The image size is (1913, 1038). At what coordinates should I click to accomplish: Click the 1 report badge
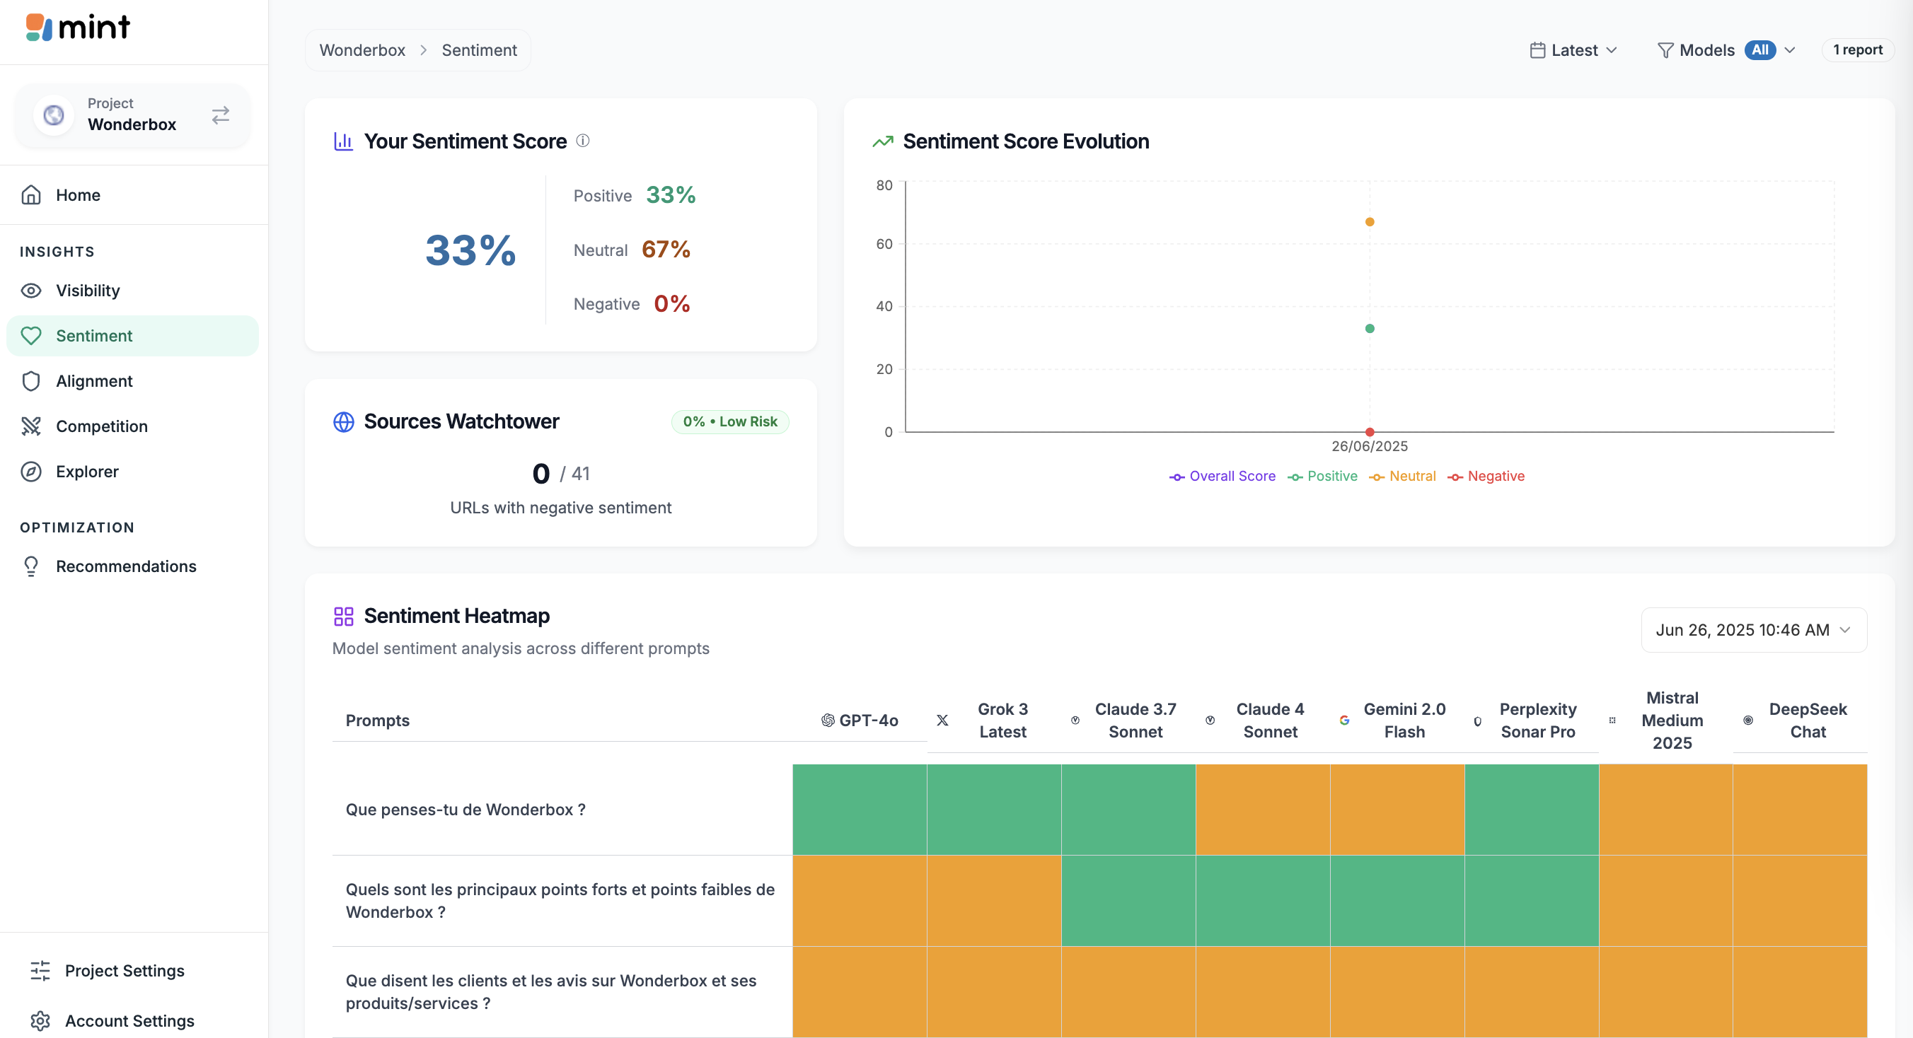pyautogui.click(x=1857, y=49)
